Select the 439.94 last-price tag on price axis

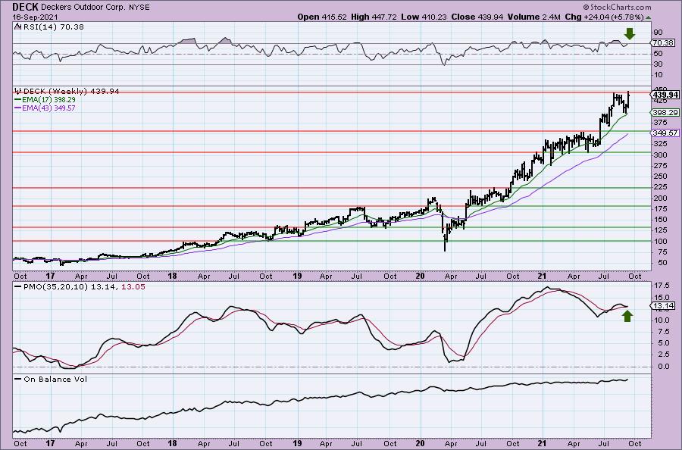tap(664, 95)
